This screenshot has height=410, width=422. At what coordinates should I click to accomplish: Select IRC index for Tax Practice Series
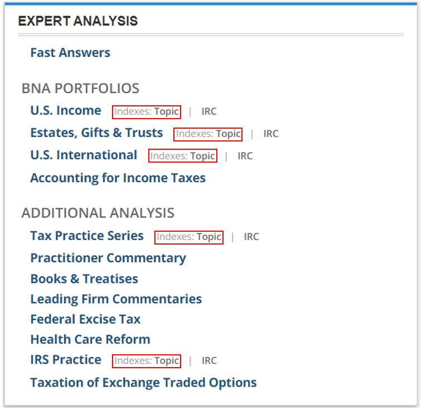tap(251, 237)
